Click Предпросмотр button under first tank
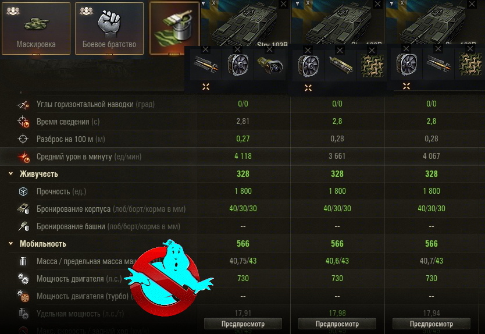 point(243,324)
